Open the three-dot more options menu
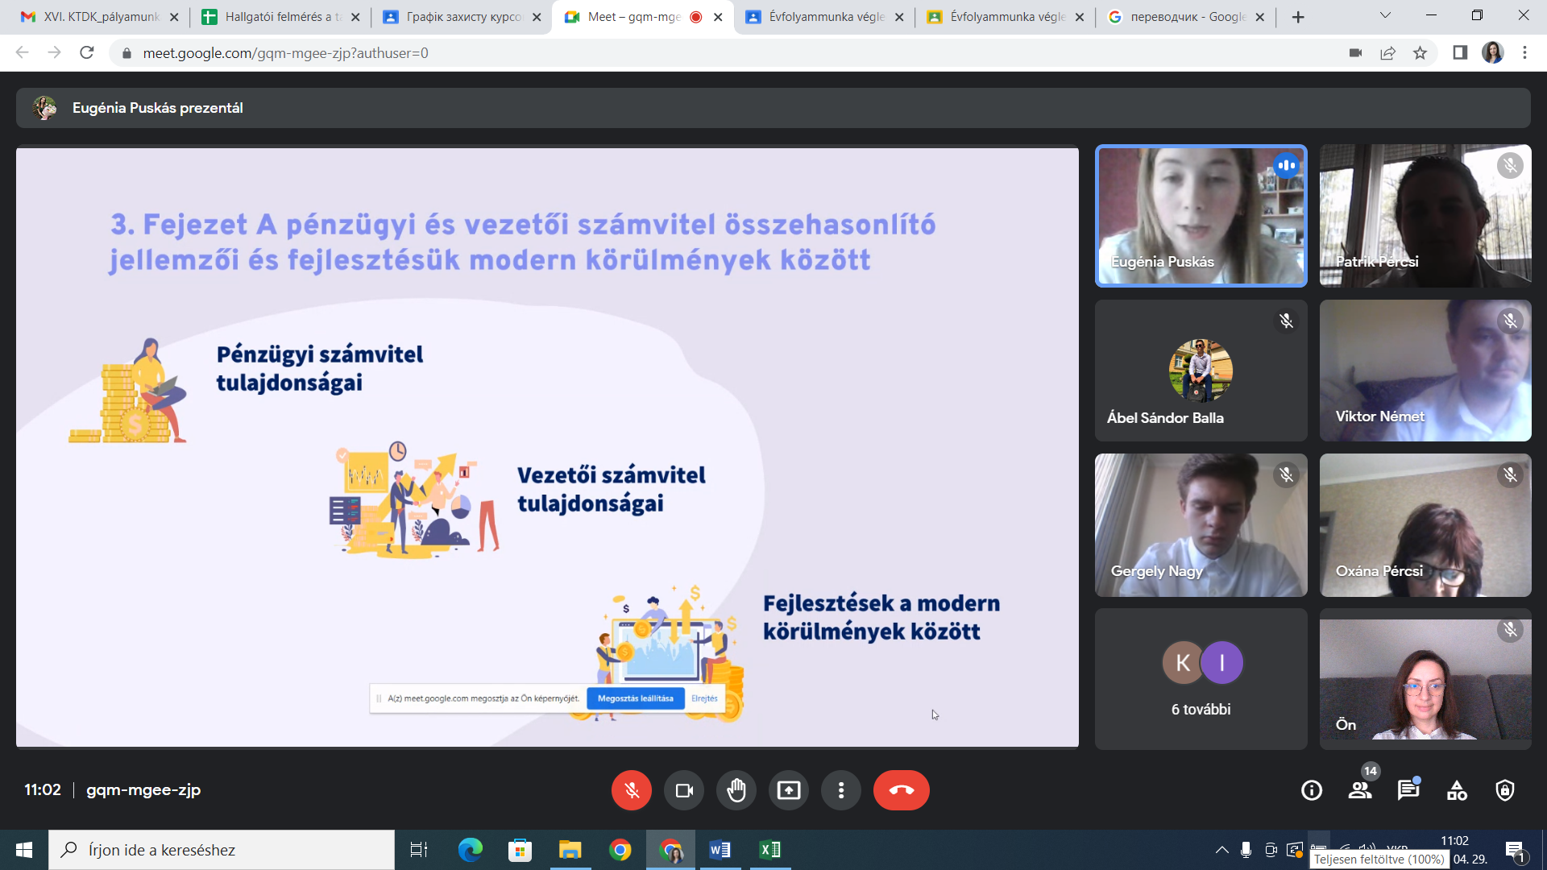Image resolution: width=1547 pixels, height=870 pixels. (841, 790)
